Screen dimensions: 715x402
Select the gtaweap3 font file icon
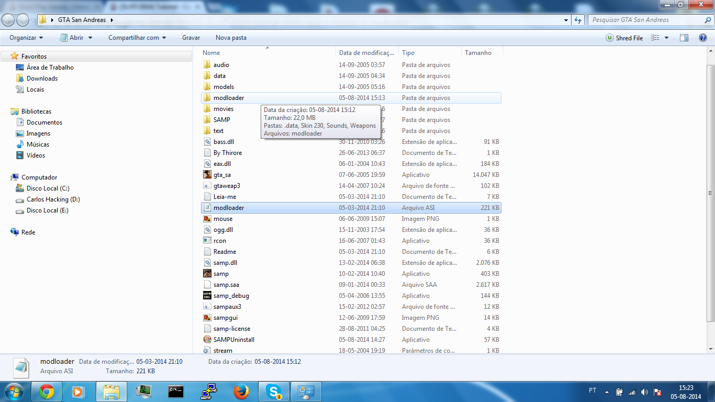pos(207,186)
